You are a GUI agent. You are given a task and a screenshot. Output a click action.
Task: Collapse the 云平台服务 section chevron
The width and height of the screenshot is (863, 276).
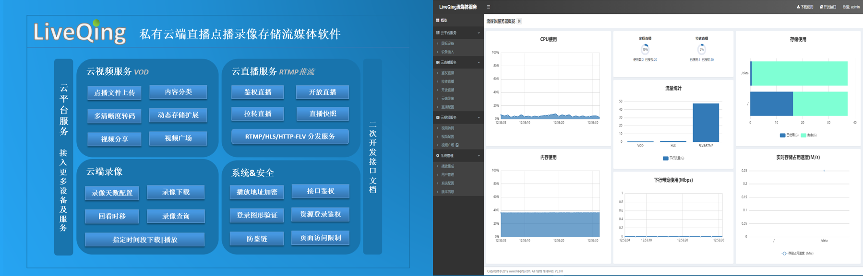tap(479, 33)
